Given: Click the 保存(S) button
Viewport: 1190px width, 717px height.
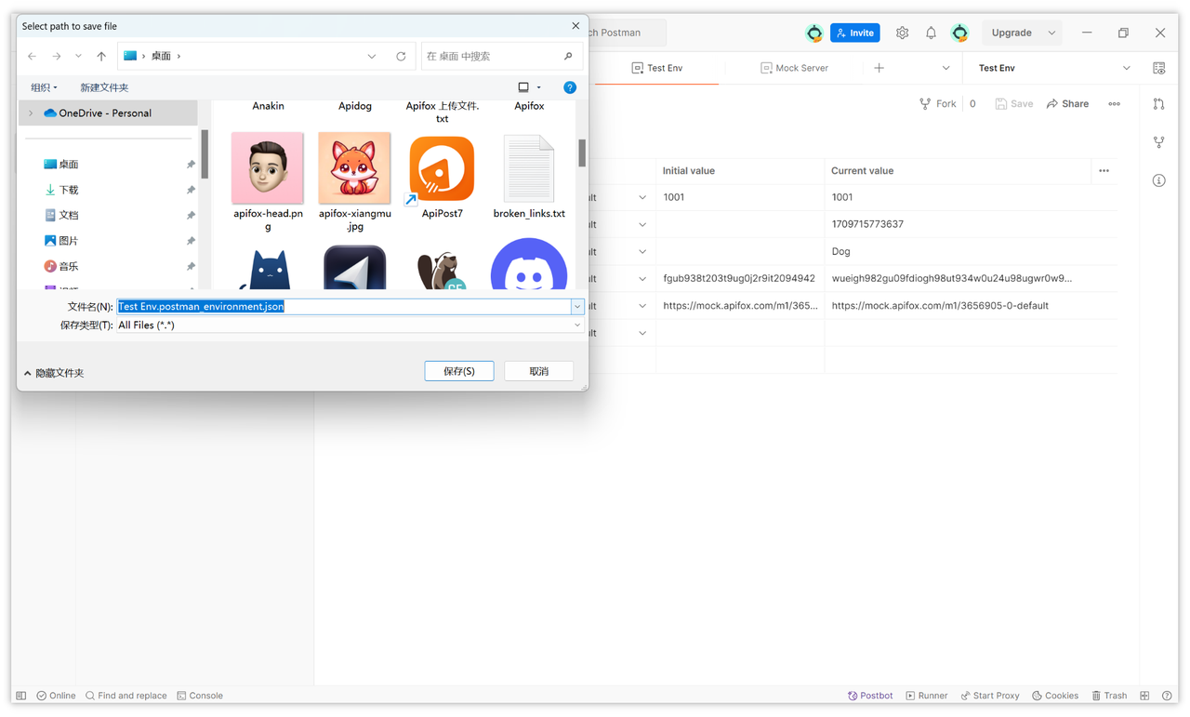Looking at the screenshot, I should point(459,371).
